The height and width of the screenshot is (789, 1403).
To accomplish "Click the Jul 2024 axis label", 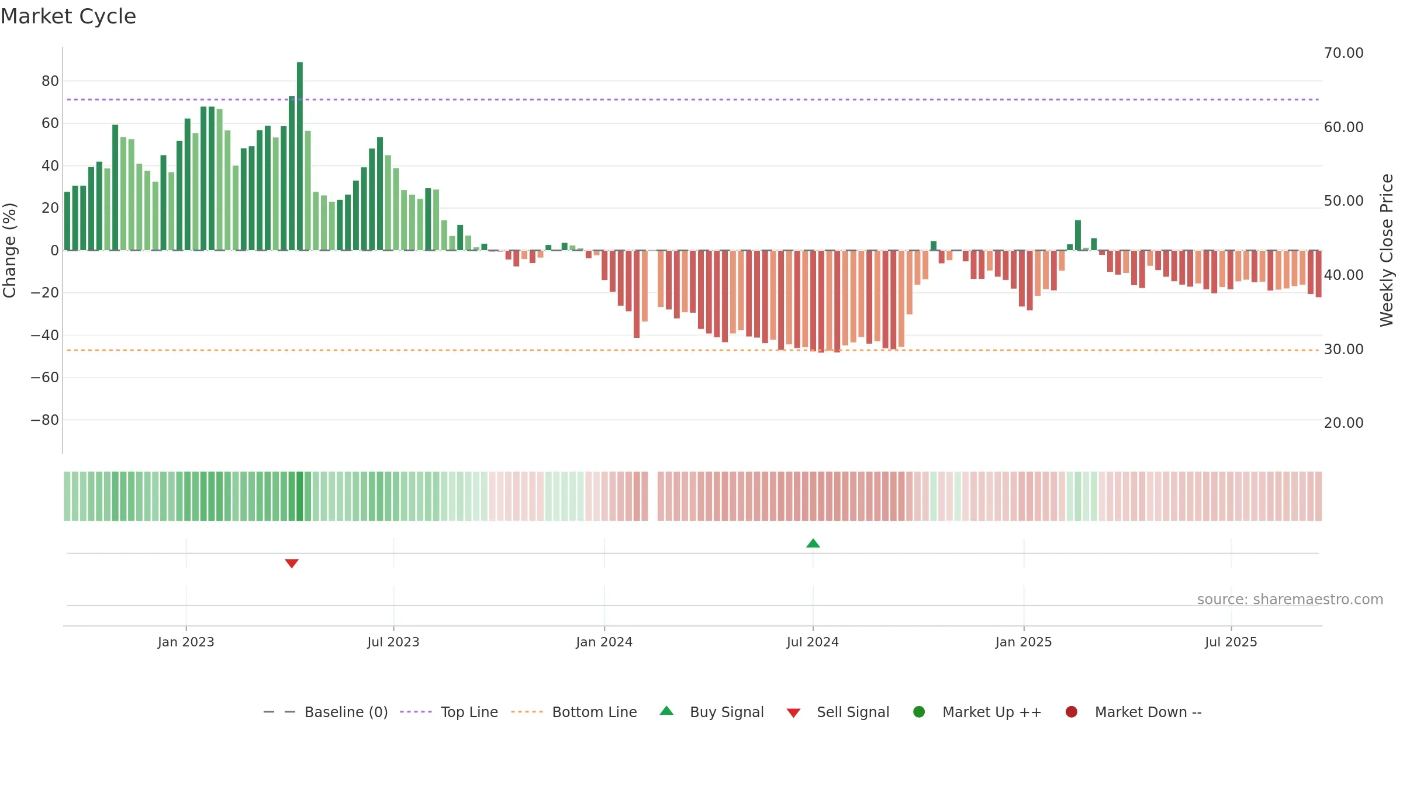I will point(813,642).
